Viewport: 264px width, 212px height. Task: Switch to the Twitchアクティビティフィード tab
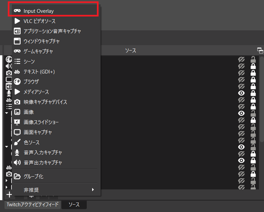point(32,204)
